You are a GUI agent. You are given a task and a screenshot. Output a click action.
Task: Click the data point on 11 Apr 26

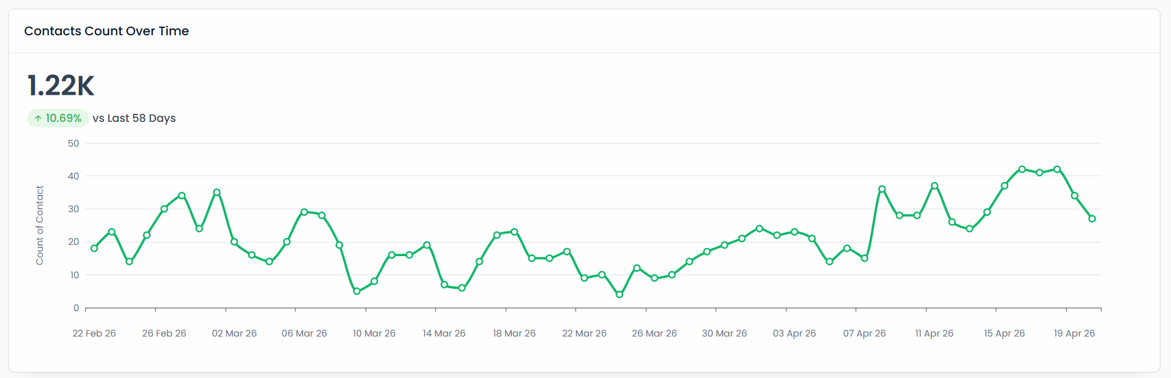click(x=934, y=186)
